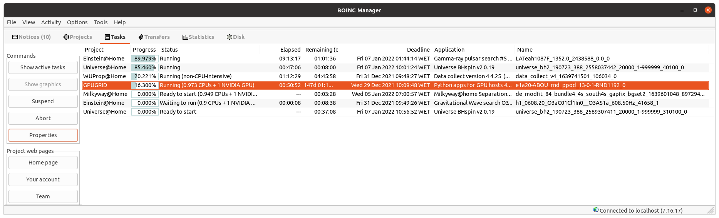The image size is (719, 218).
Task: Sort by the Elapsed column header
Action: pyautogui.click(x=281, y=50)
